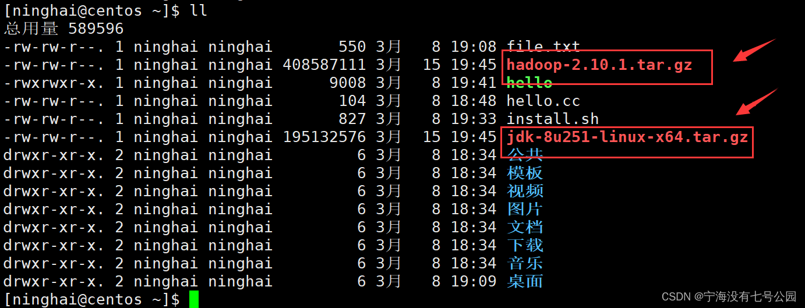Select the 视频 directory name
805x308 pixels.
pos(525,191)
